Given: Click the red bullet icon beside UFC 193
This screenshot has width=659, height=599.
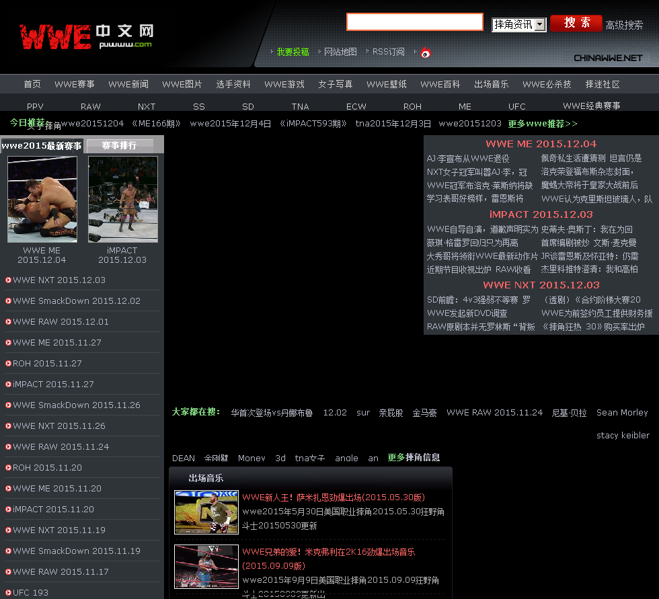Looking at the screenshot, I should [8, 593].
